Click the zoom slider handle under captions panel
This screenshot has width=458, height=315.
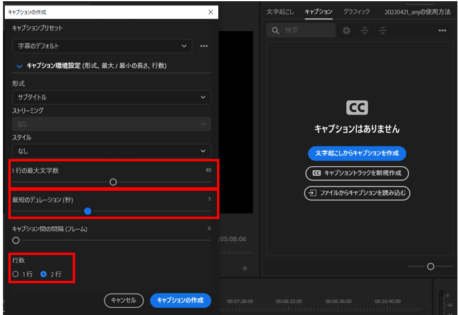coord(430,266)
